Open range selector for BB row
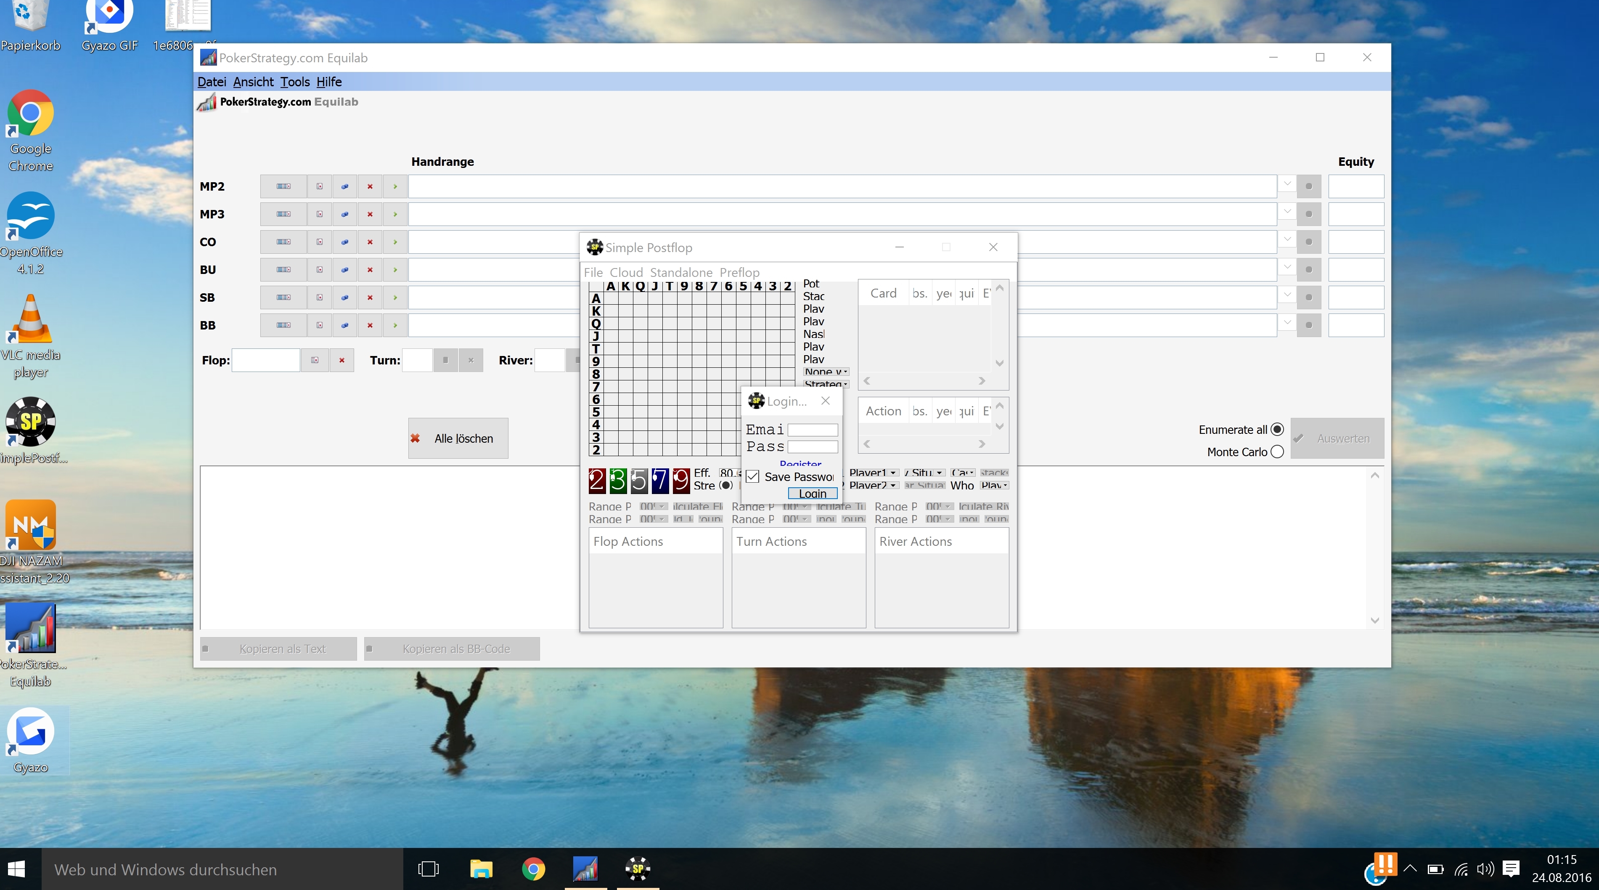This screenshot has width=1599, height=890. coord(284,325)
